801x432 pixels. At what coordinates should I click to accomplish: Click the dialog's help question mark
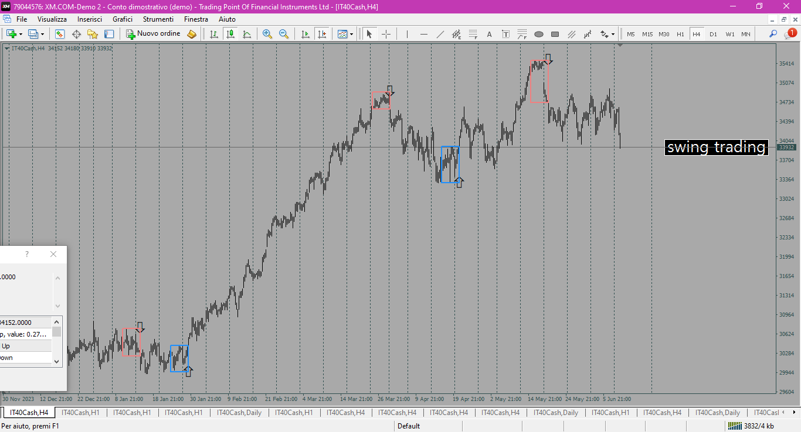pos(26,254)
